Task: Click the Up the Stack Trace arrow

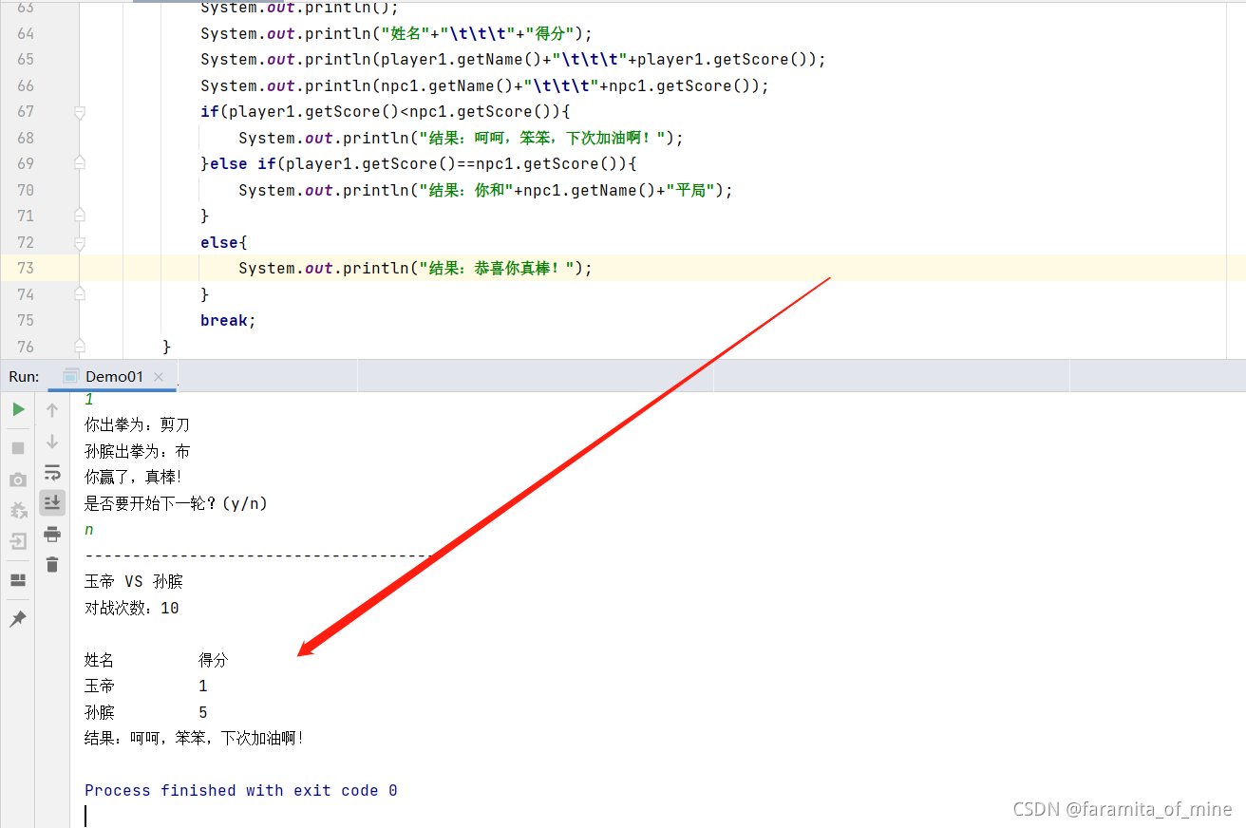Action: point(52,409)
